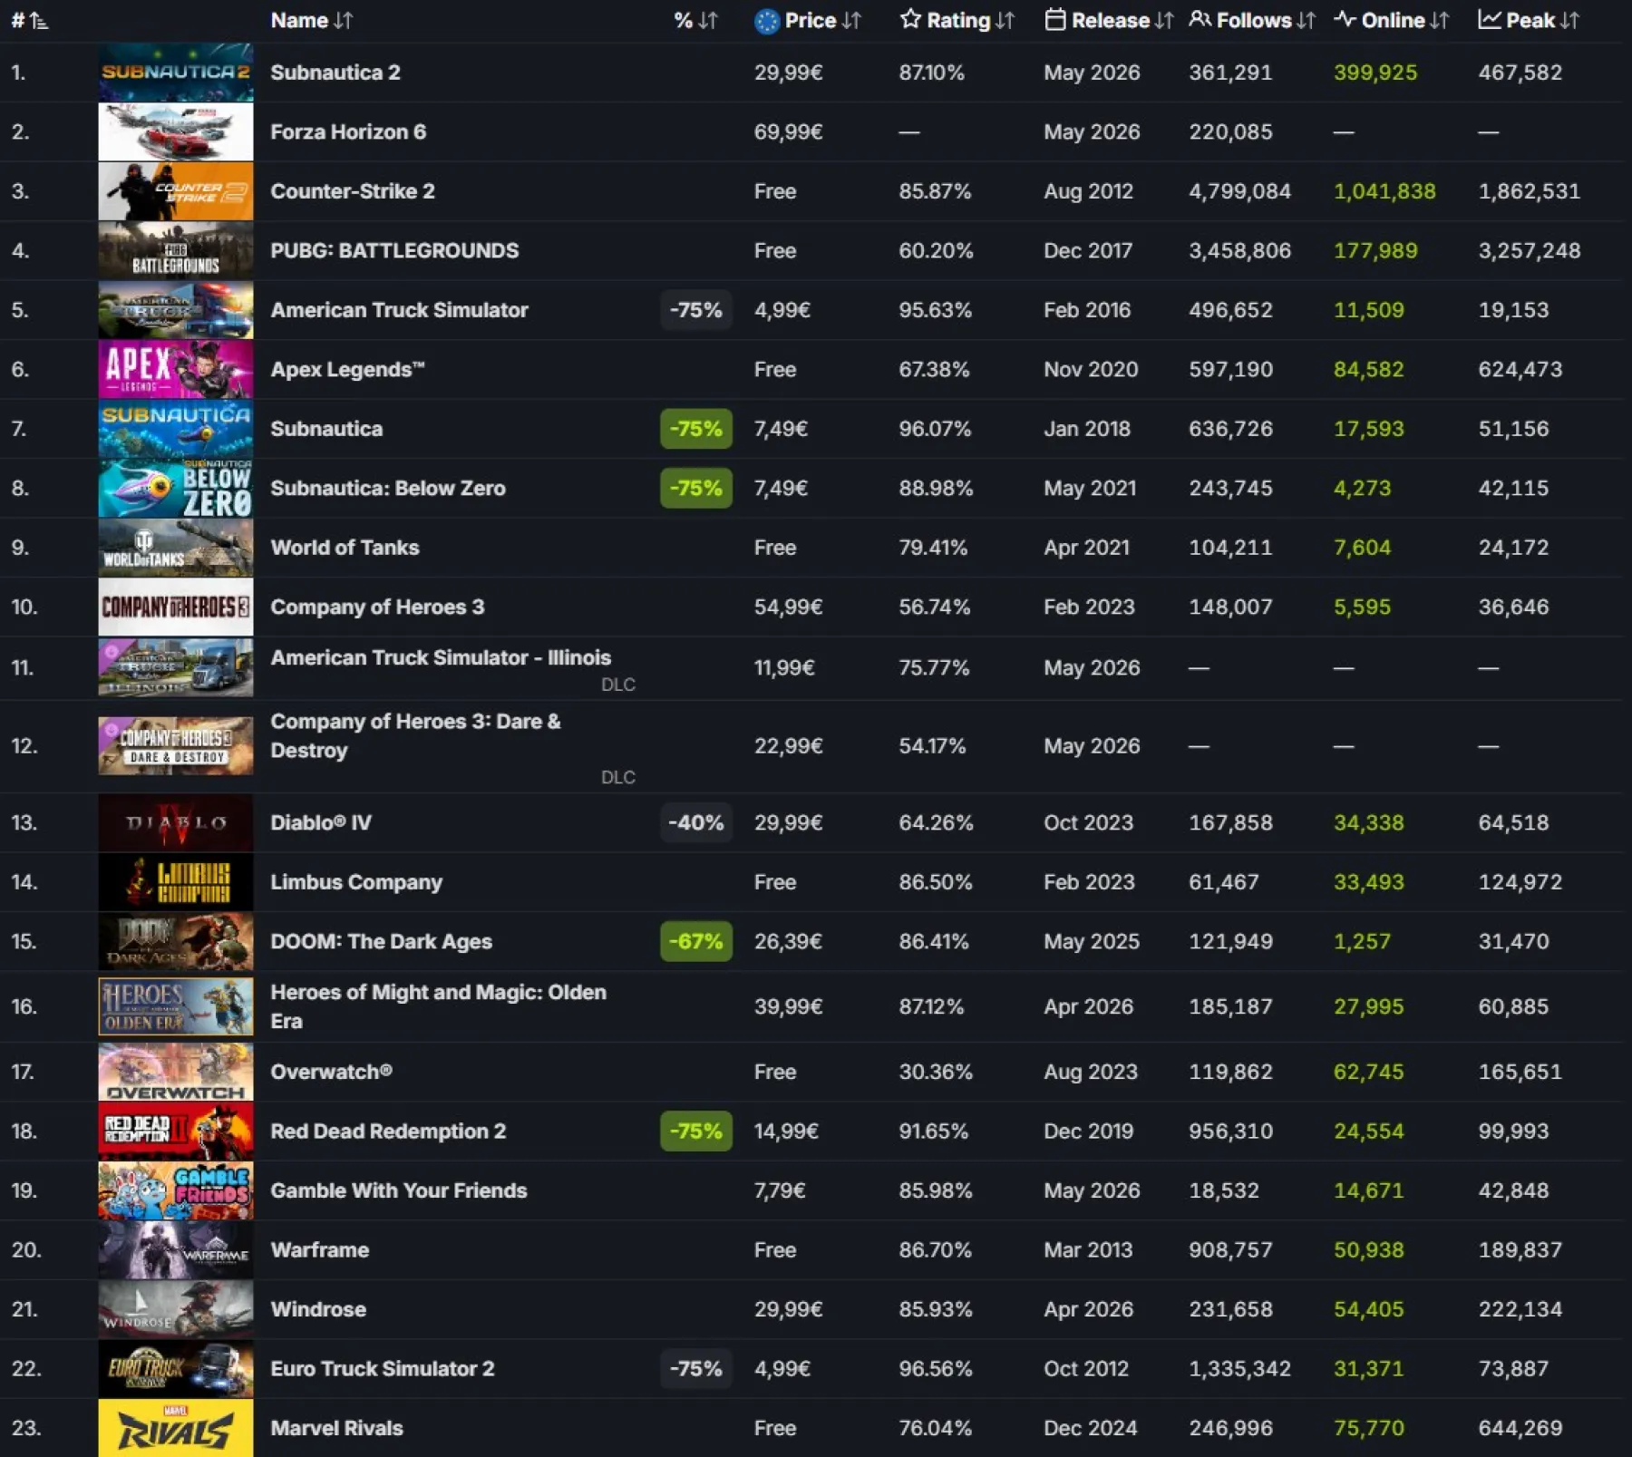Open the World of Tanks link
The width and height of the screenshot is (1632, 1457).
coord(345,548)
